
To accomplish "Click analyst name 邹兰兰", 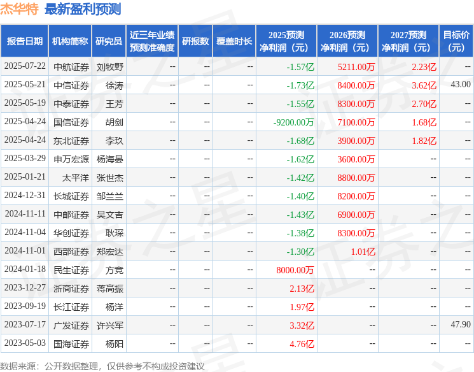I will [109, 196].
